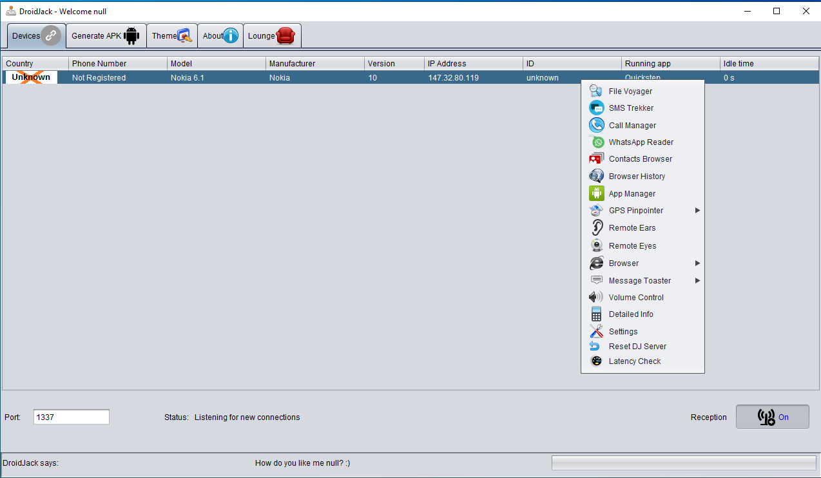821x478 pixels.
Task: Switch to the Theme tab
Action: point(172,36)
